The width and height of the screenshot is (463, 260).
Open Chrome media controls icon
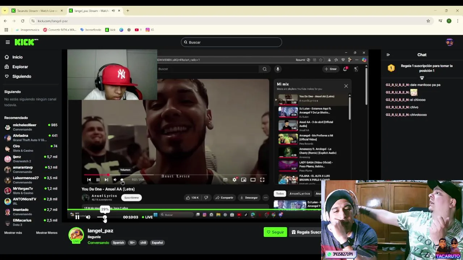[440, 21]
